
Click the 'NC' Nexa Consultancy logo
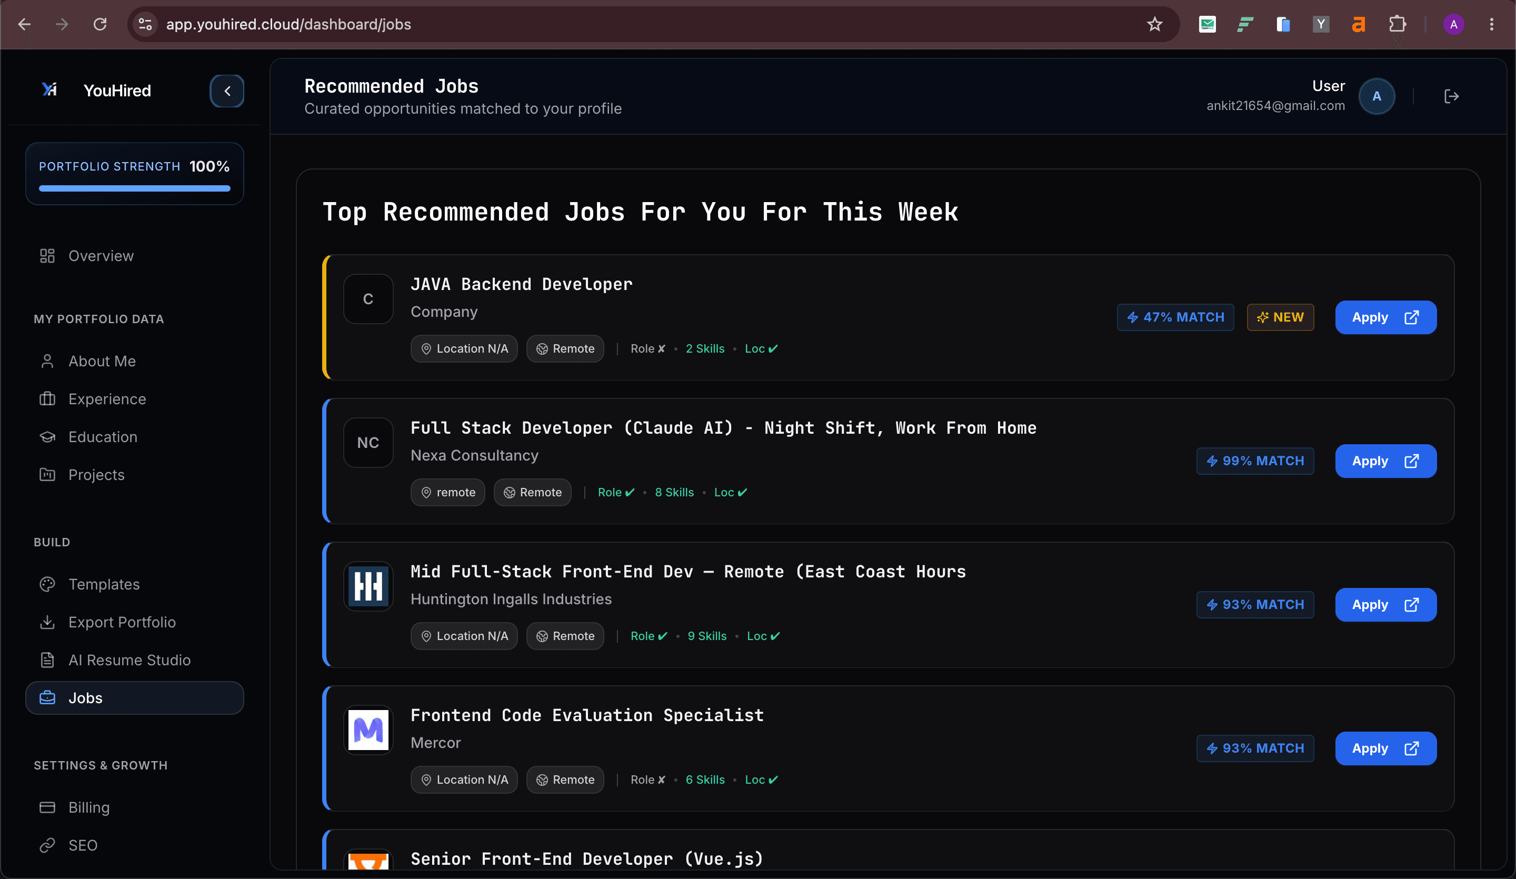(x=368, y=443)
